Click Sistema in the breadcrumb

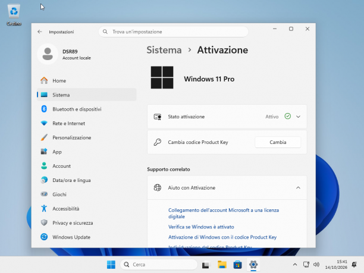point(164,50)
